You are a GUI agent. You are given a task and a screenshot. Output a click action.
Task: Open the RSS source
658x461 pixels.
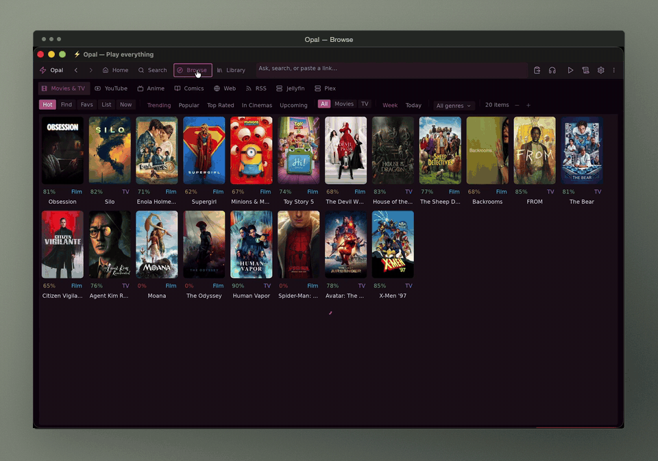256,88
